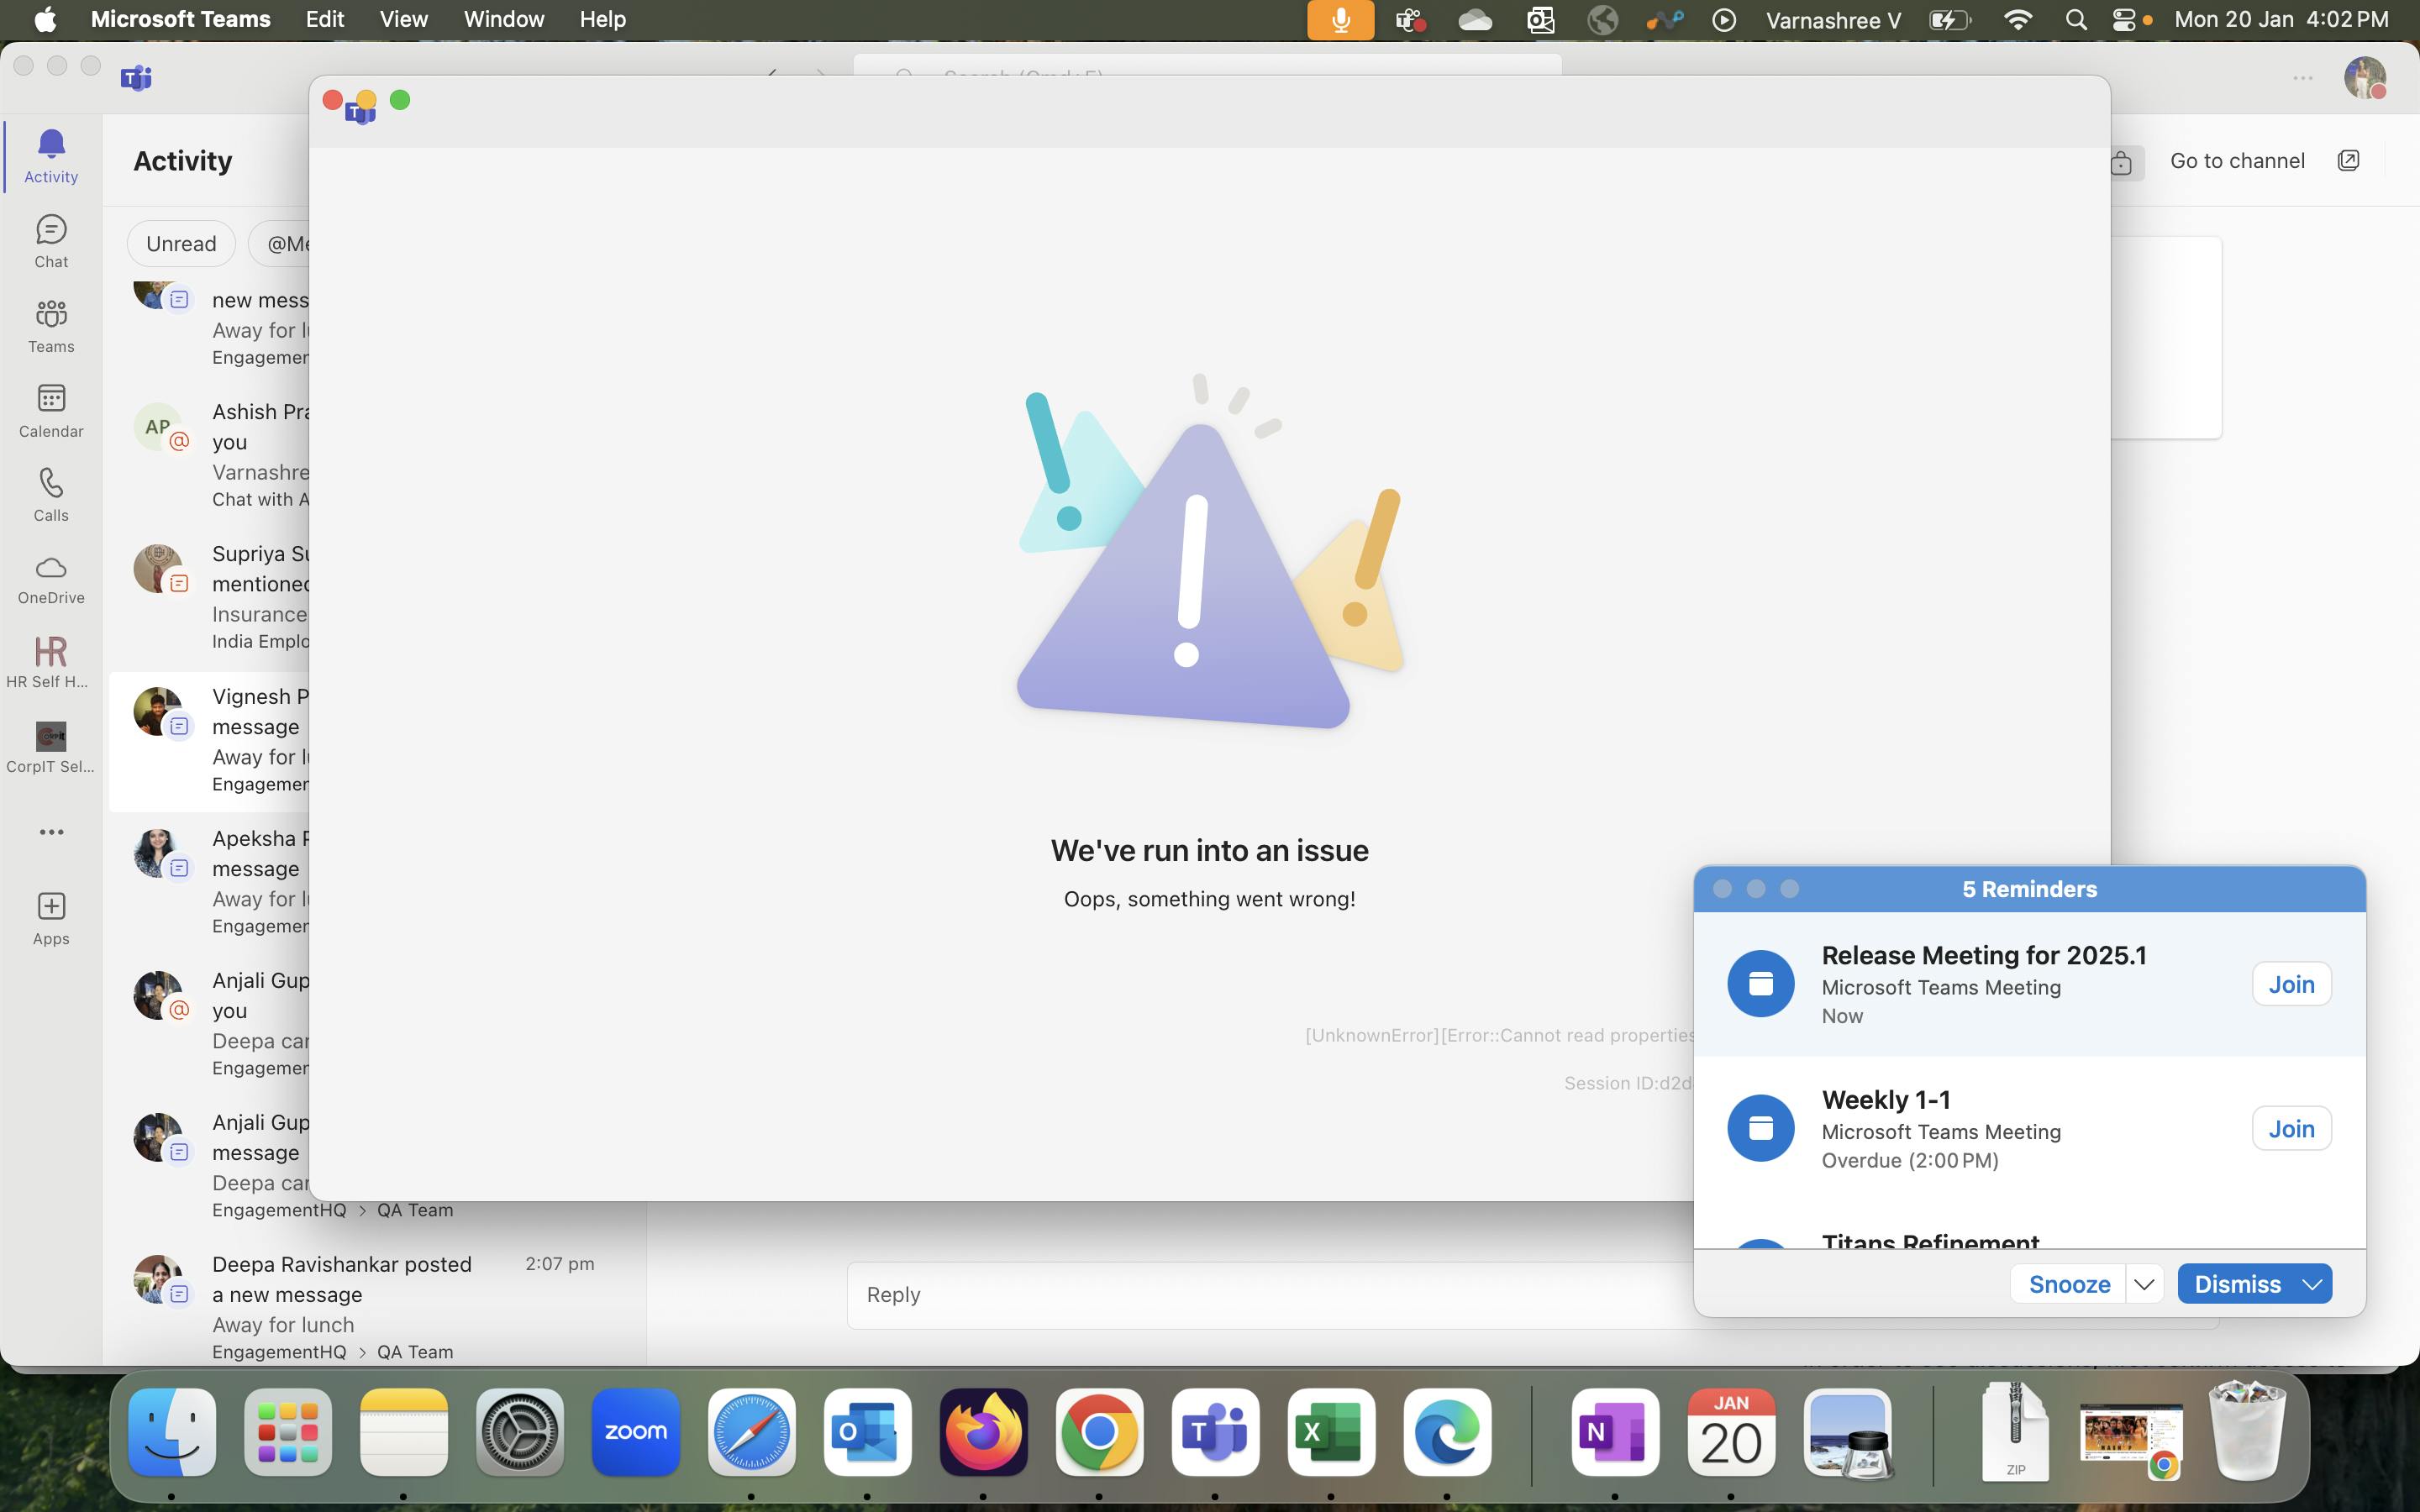Screen dimensions: 2420x1512
Task: Click the Reply message box
Action: click(x=1270, y=1295)
